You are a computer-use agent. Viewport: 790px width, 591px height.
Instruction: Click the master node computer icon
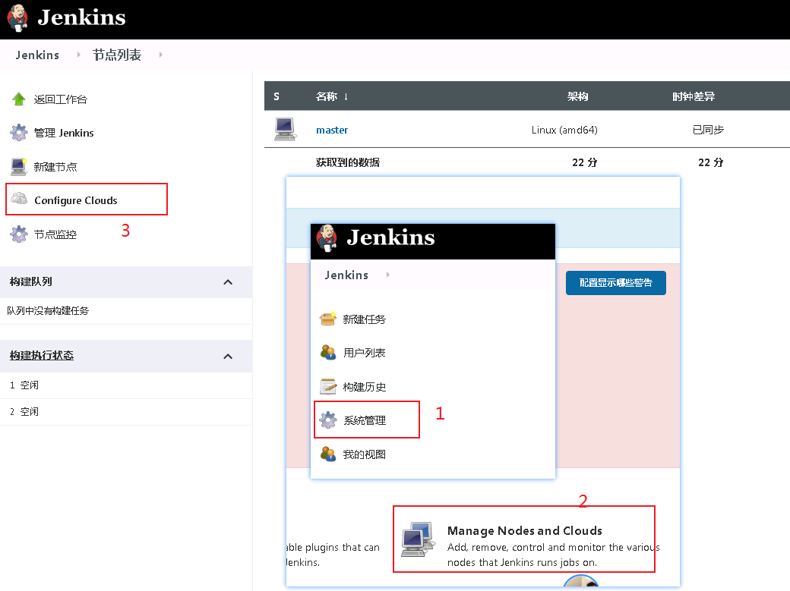[x=284, y=129]
